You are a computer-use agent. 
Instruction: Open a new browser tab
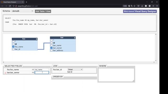(x=27, y=2)
